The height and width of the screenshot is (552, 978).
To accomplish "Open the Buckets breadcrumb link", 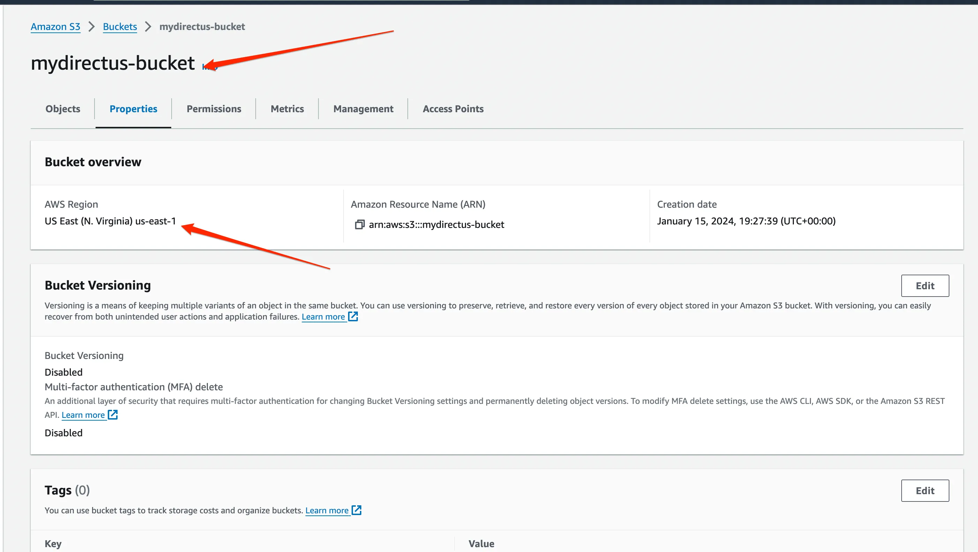I will pos(120,26).
